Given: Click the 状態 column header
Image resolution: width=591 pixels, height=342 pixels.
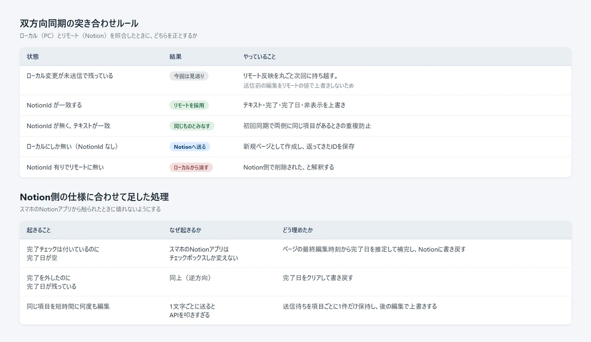Looking at the screenshot, I should (x=33, y=57).
